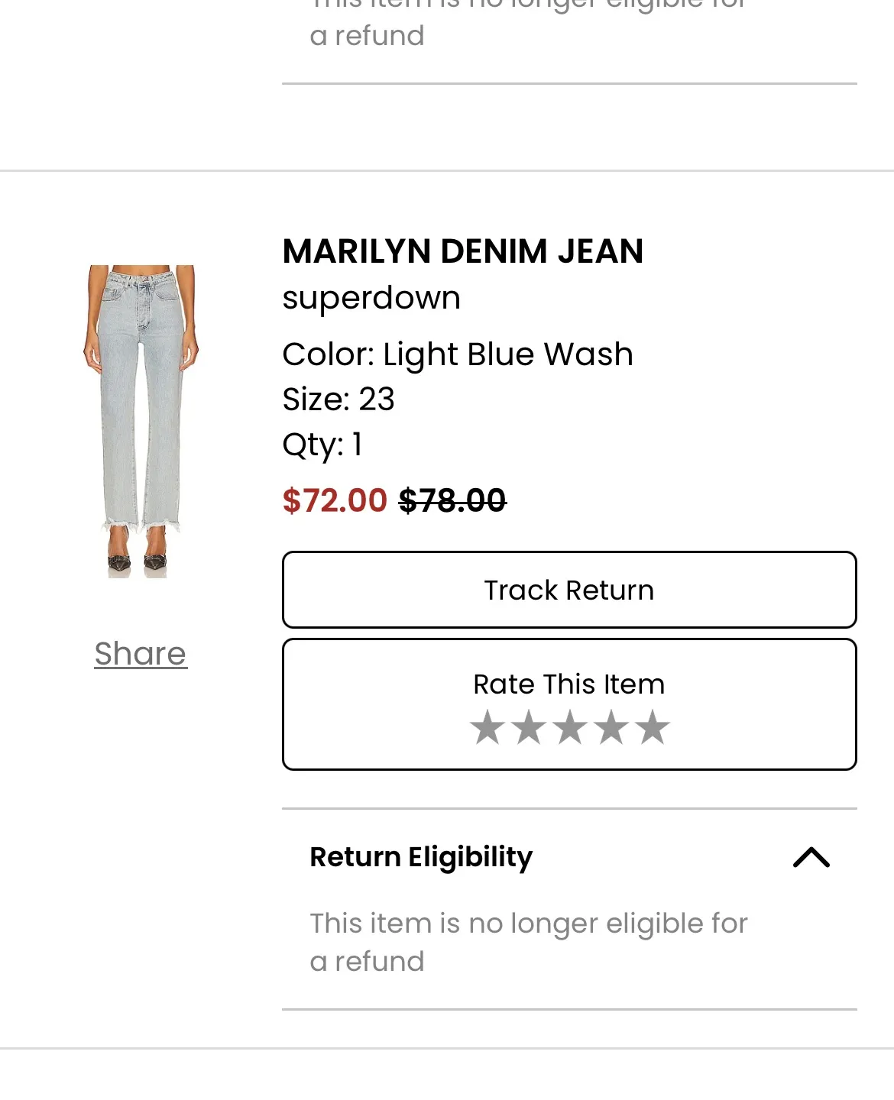Select the second rating star
The width and height of the screenshot is (894, 1100).
pyautogui.click(x=530, y=727)
